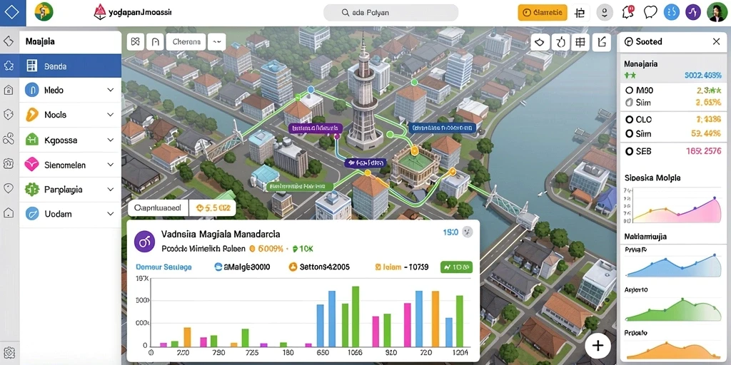Image resolution: width=731 pixels, height=365 pixels.
Task: Click the search field in top bar
Action: 390,13
